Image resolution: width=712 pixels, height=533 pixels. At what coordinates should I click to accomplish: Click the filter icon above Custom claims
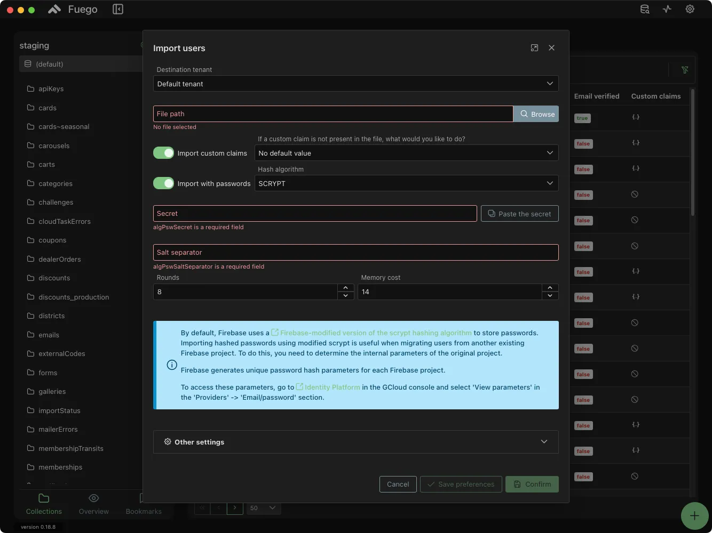[x=685, y=70]
